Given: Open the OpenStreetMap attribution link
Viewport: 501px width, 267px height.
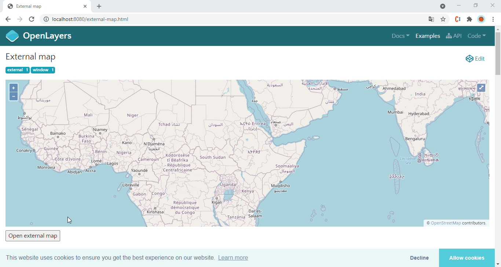Looking at the screenshot, I should click(x=446, y=223).
